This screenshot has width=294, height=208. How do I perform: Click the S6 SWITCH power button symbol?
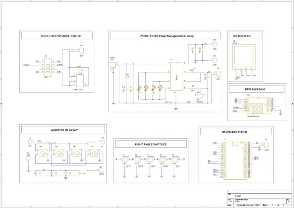(200, 96)
